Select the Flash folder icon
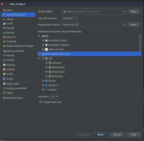This screenshot has width=144, height=141. 4,93
